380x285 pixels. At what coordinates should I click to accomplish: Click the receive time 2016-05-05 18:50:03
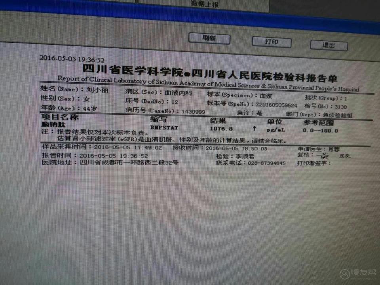(236, 148)
